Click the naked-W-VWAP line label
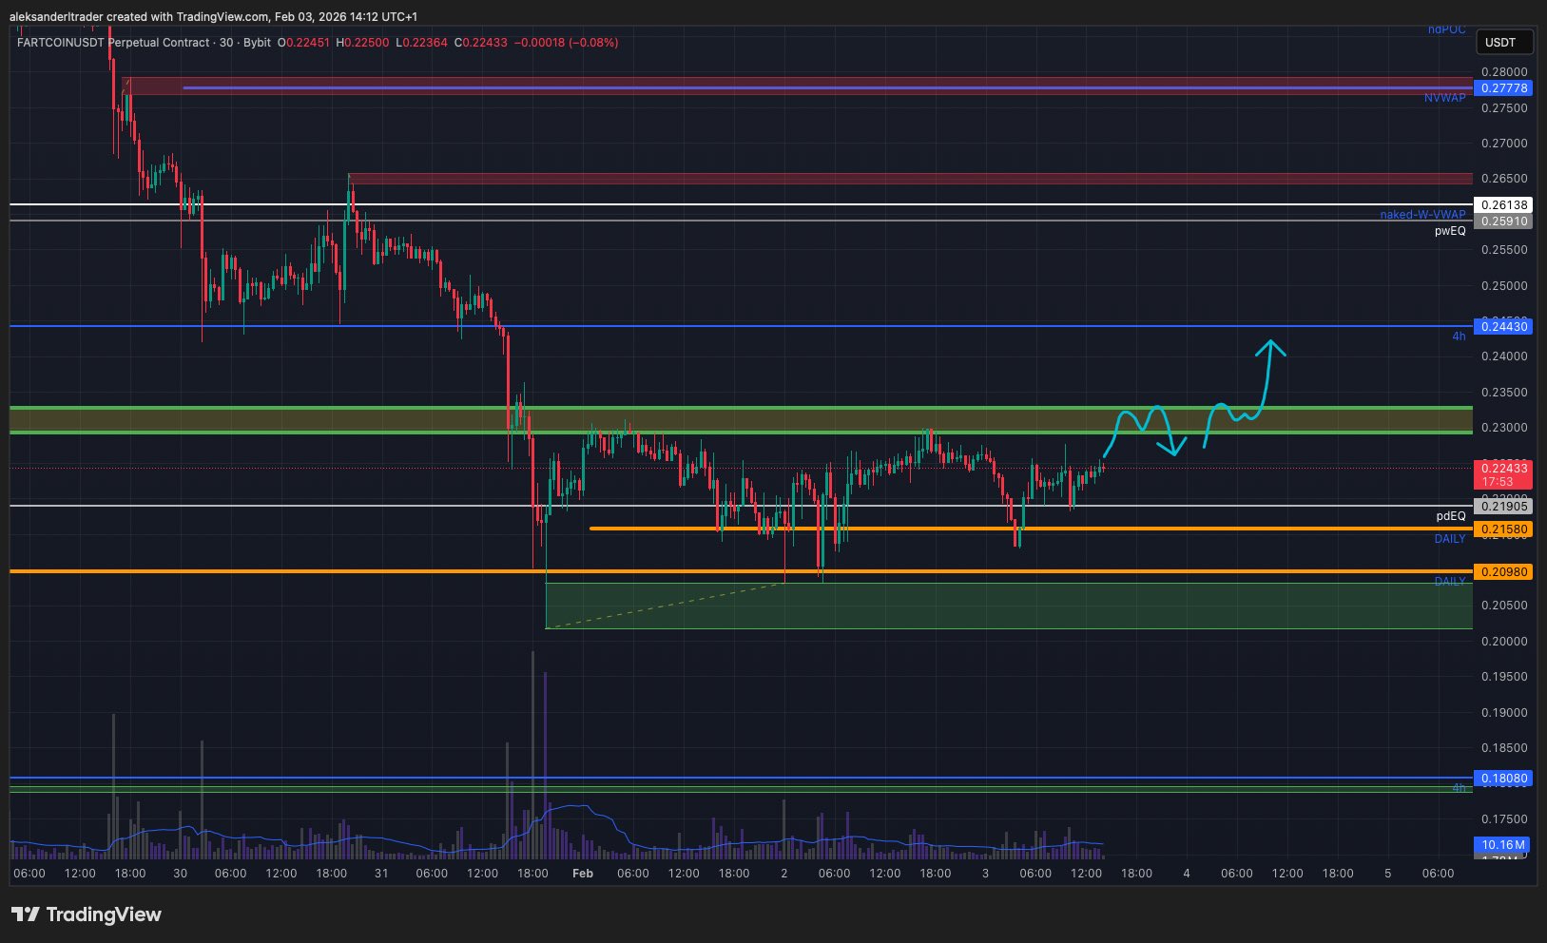 click(x=1422, y=215)
